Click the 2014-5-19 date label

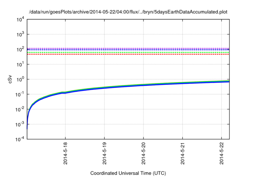pyautogui.click(x=104, y=153)
